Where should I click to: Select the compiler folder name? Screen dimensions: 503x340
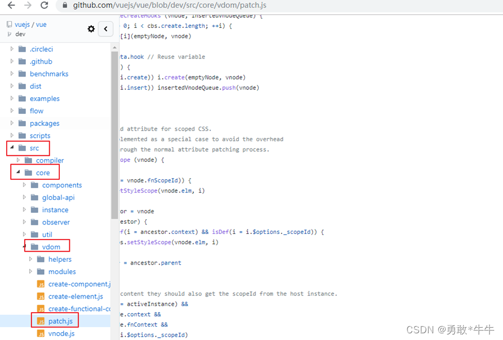(x=50, y=160)
